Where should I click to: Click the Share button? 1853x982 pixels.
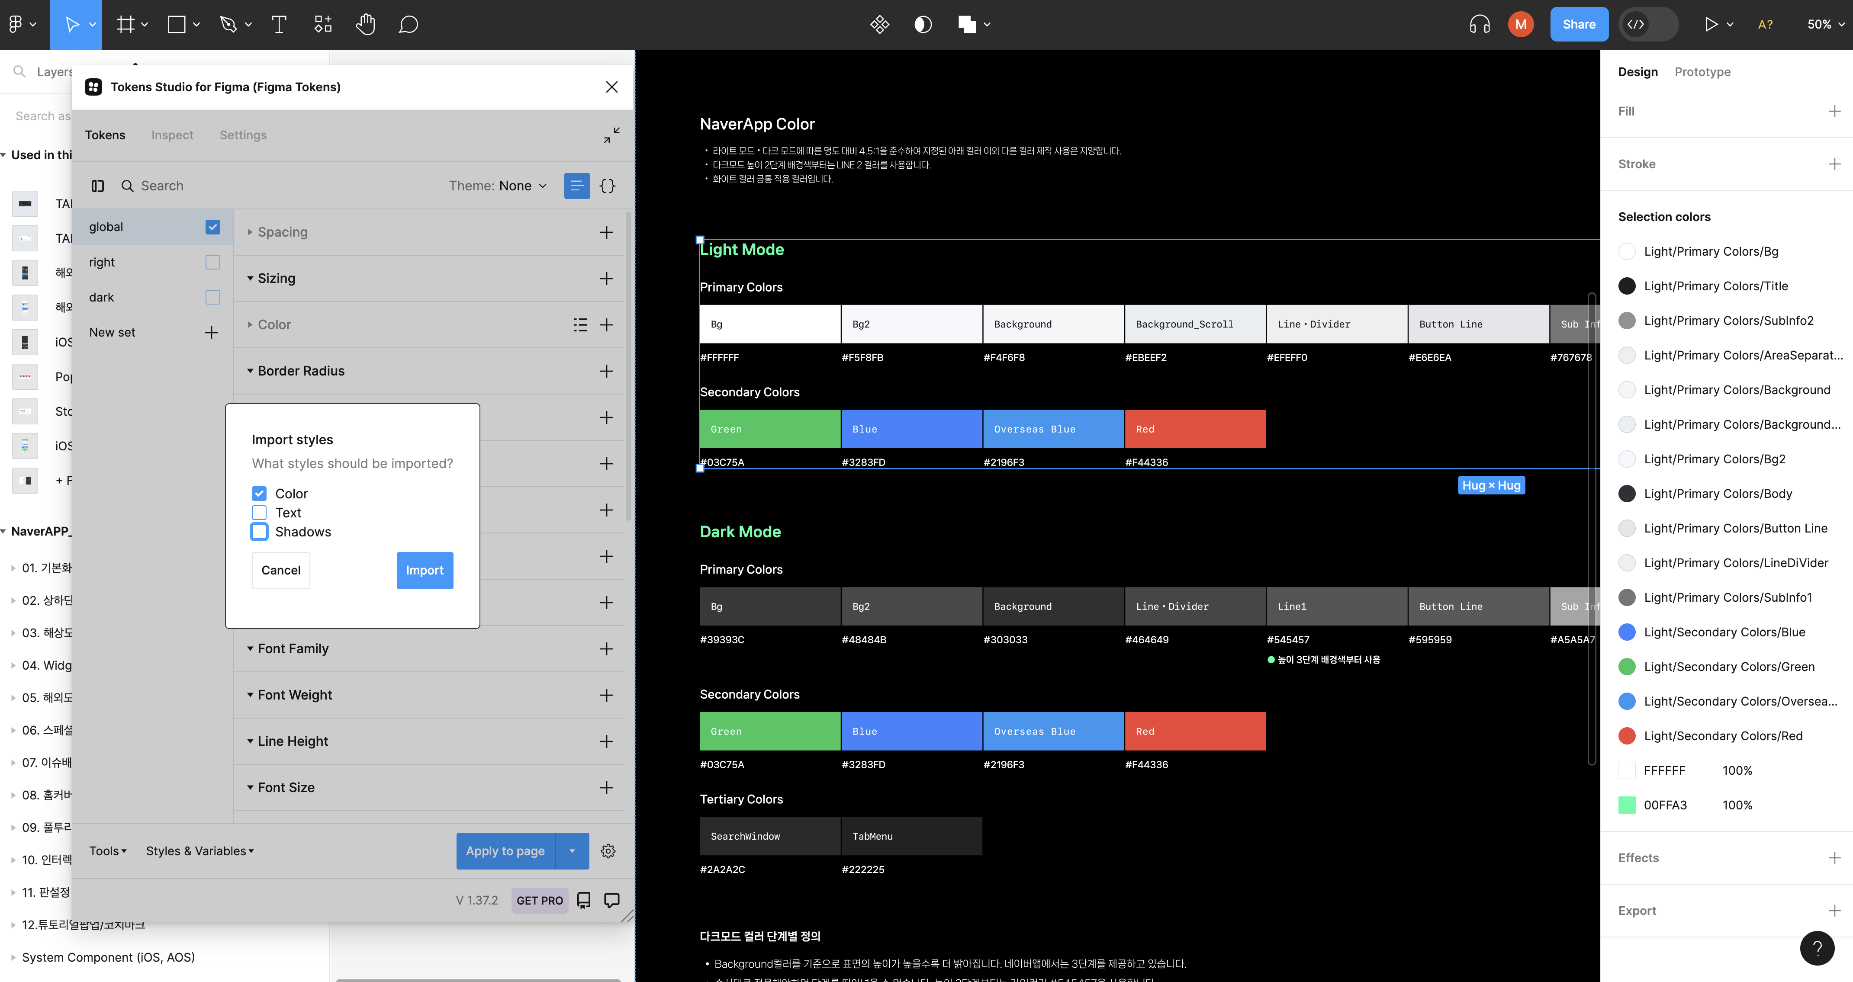coord(1579,25)
